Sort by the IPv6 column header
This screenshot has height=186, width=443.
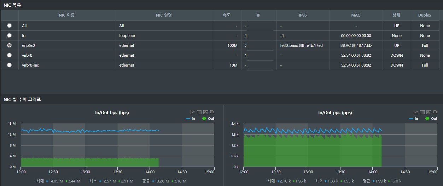pyautogui.click(x=303, y=15)
